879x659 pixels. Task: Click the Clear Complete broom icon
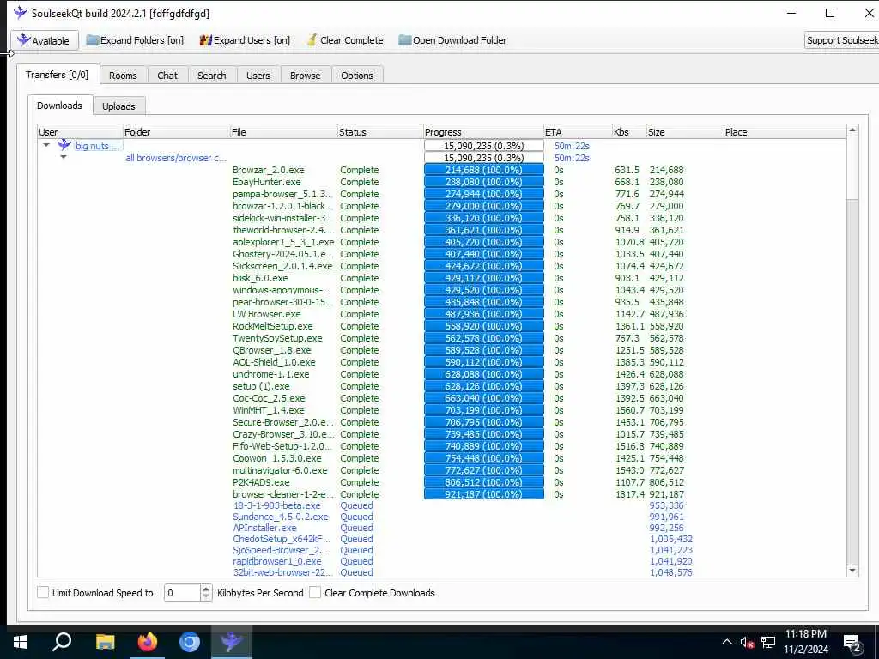click(312, 39)
